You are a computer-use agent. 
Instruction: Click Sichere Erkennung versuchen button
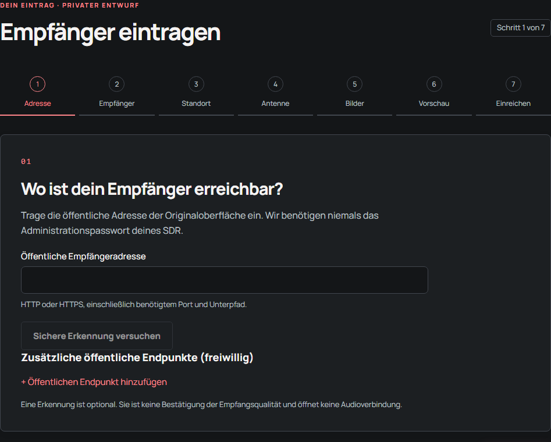click(x=97, y=336)
